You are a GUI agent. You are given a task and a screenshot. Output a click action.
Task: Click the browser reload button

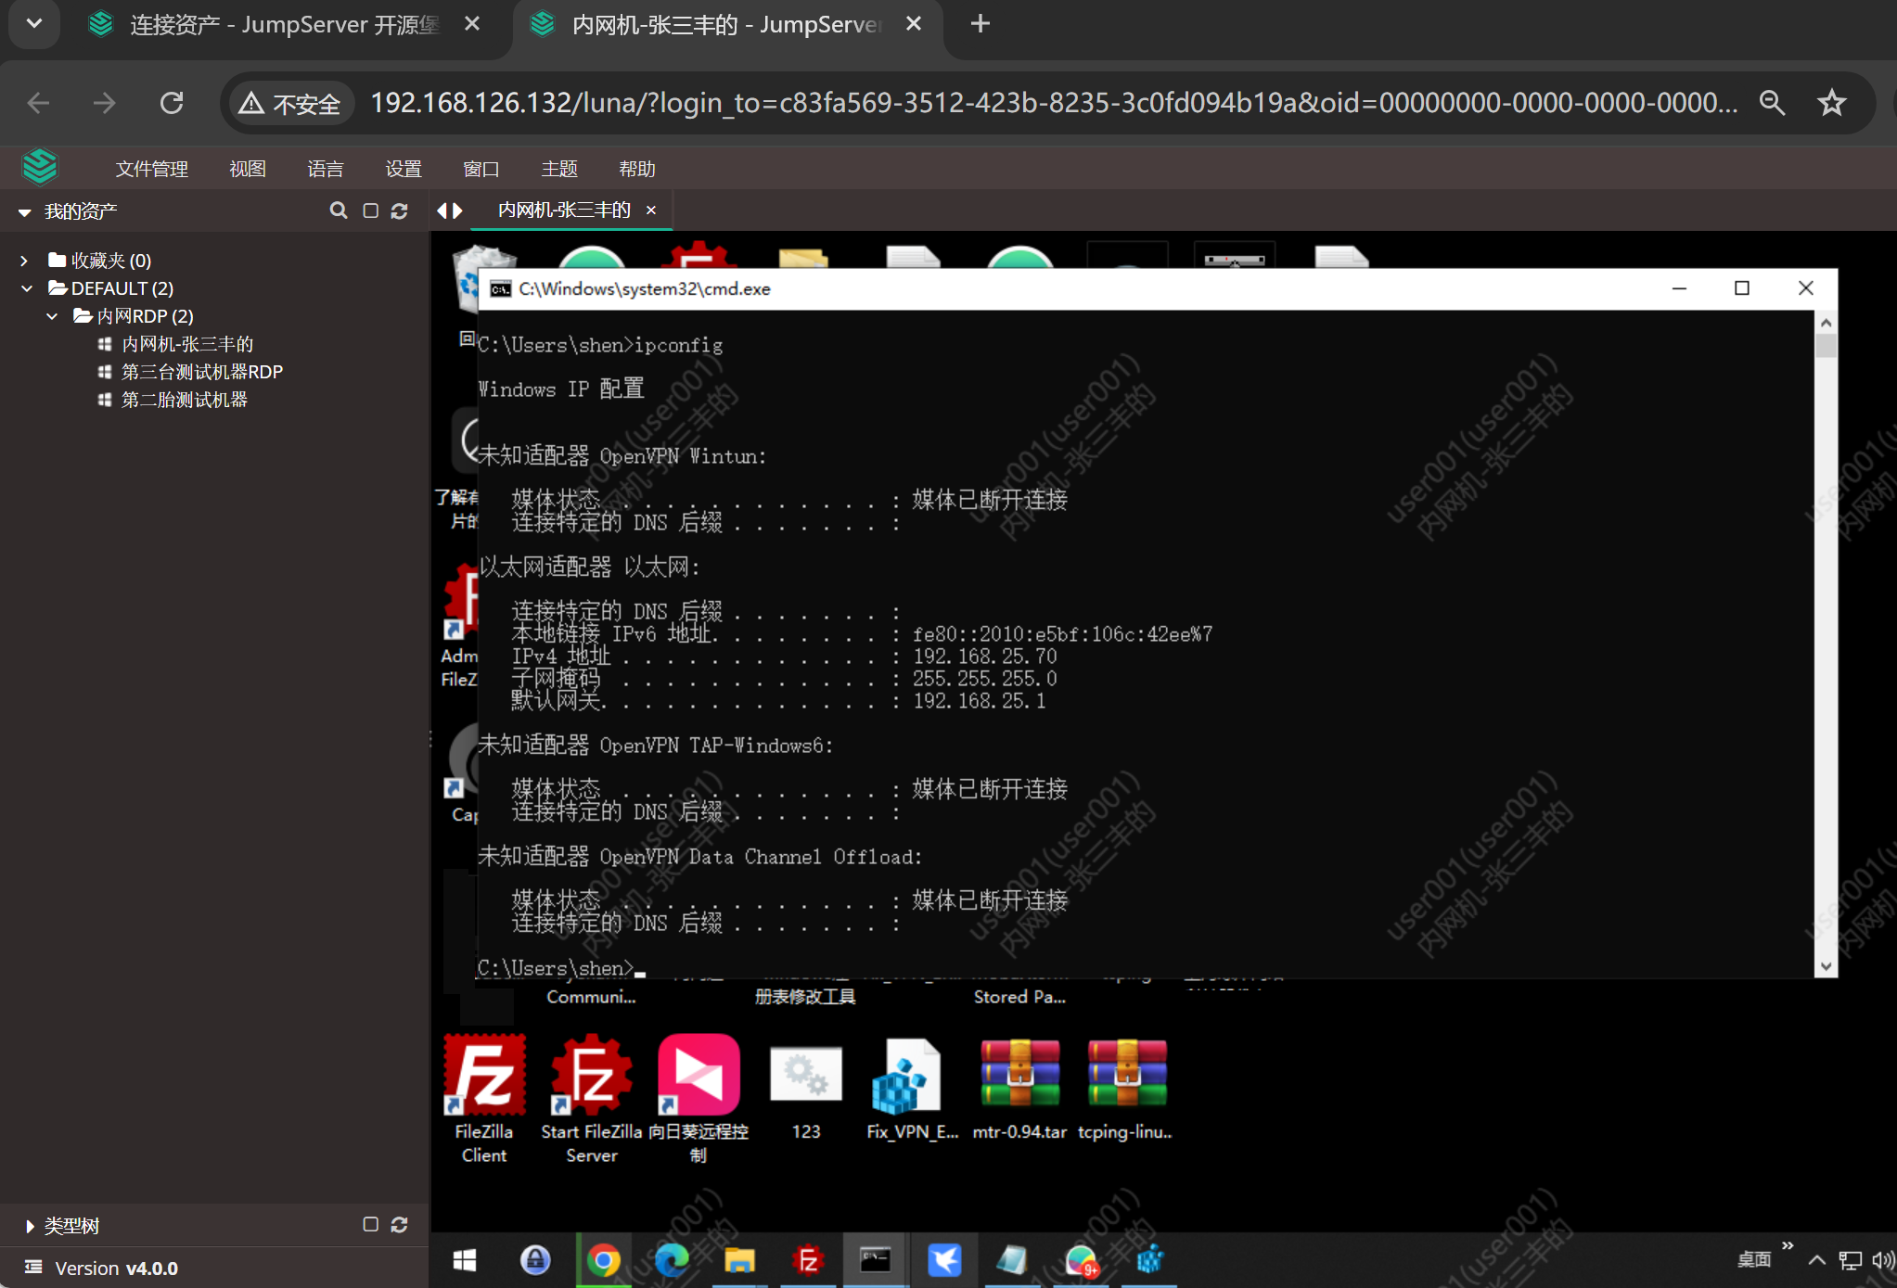[x=172, y=103]
